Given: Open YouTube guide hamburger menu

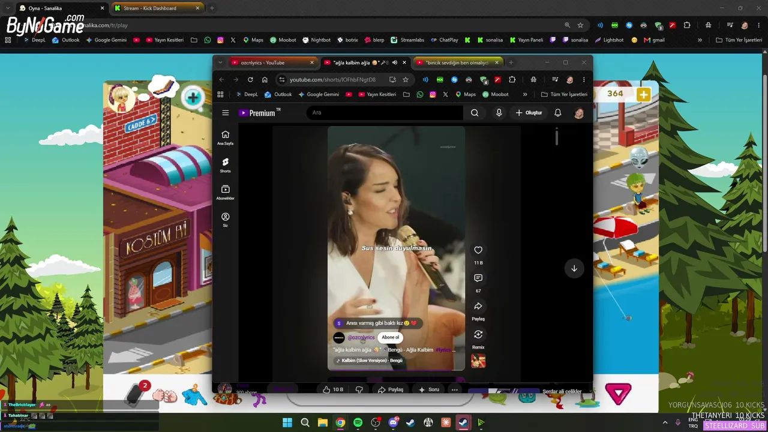Looking at the screenshot, I should 226,113.
